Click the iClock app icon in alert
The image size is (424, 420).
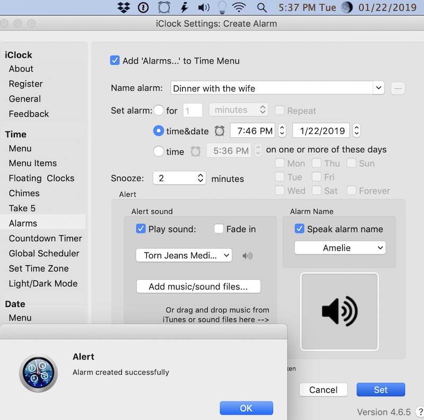[38, 373]
